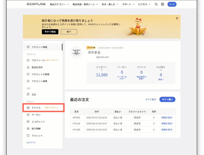Click the クーポンを入手 link
This screenshot has width=204, height=155.
[x=122, y=77]
